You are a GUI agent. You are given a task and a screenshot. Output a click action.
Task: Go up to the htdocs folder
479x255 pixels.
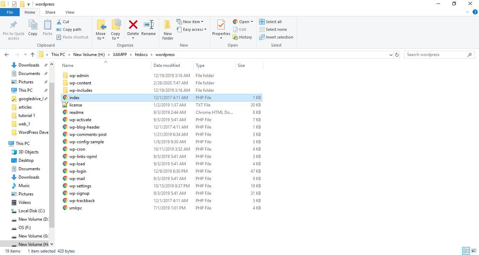click(x=33, y=55)
